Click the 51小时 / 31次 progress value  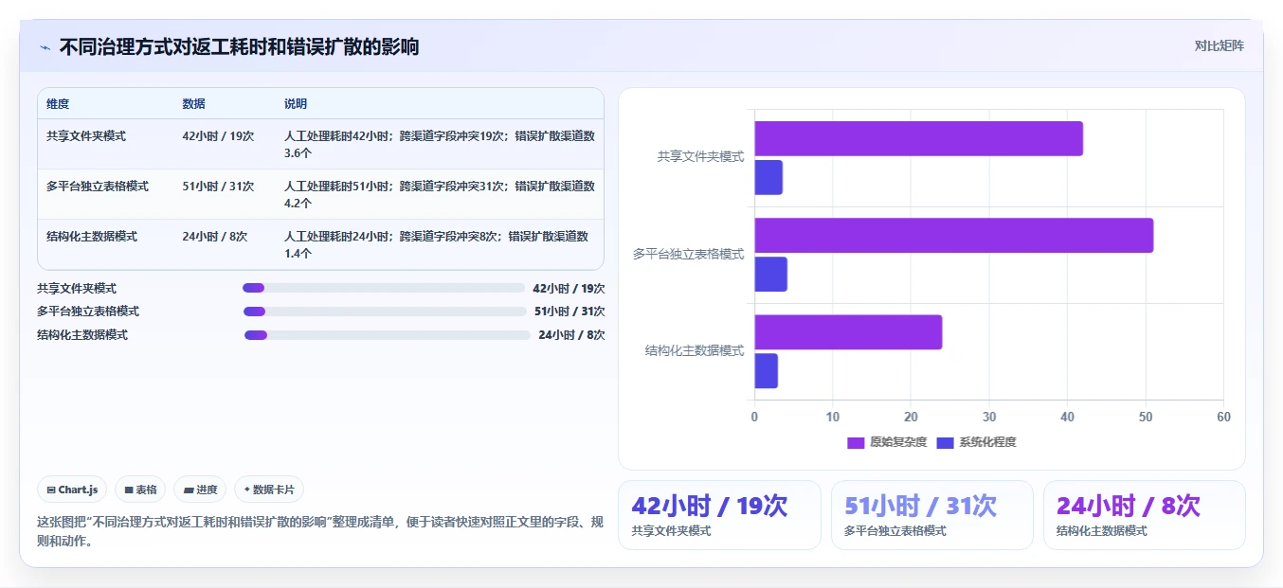[x=569, y=312]
